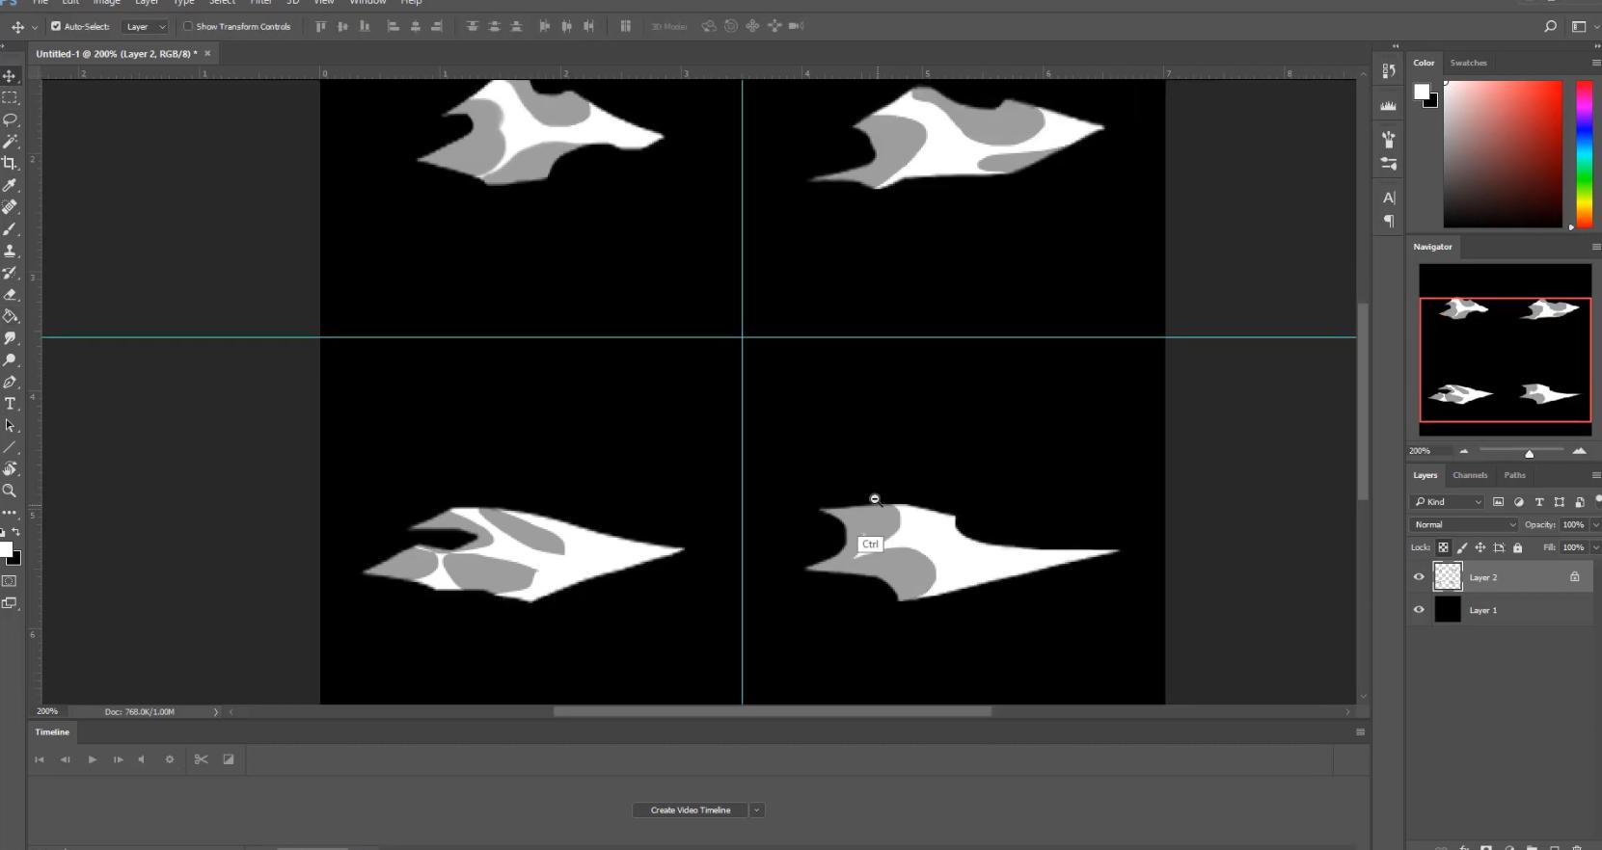Expand the Opacity slider dropdown arrow
1602x850 pixels.
[x=1595, y=524]
